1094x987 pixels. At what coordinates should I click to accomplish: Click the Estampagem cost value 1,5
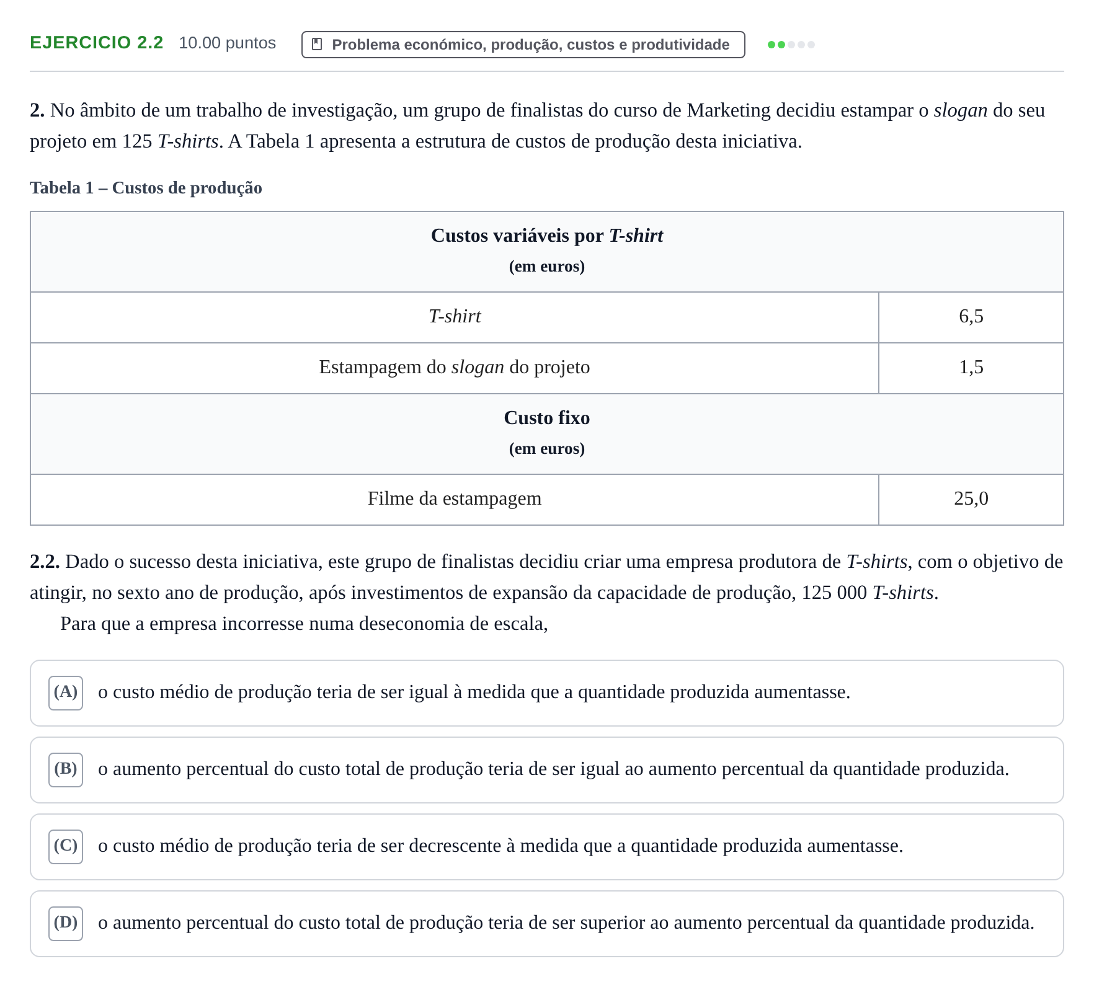[971, 368]
